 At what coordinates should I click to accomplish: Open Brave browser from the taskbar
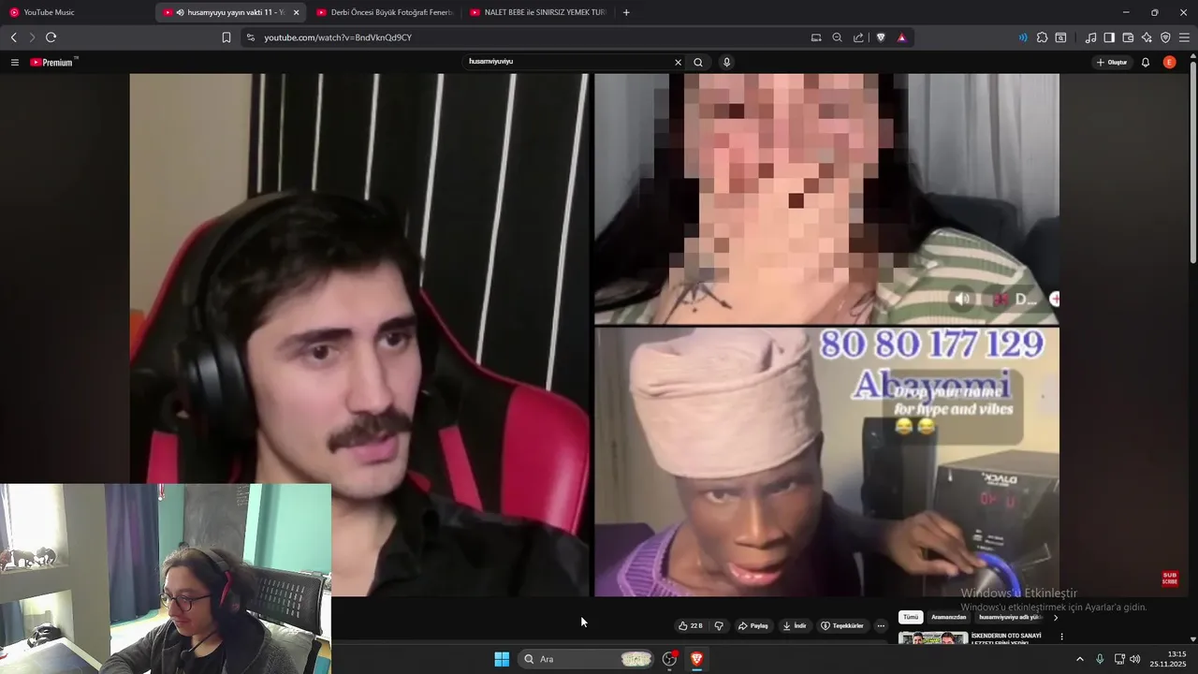point(696,659)
